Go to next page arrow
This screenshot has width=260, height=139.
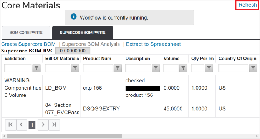43,124
